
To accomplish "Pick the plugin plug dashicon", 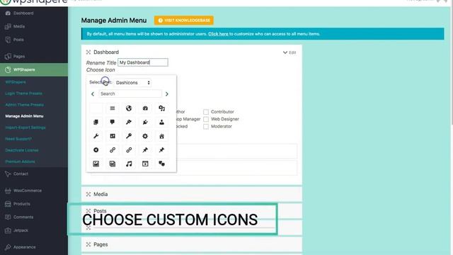I will tap(145, 123).
